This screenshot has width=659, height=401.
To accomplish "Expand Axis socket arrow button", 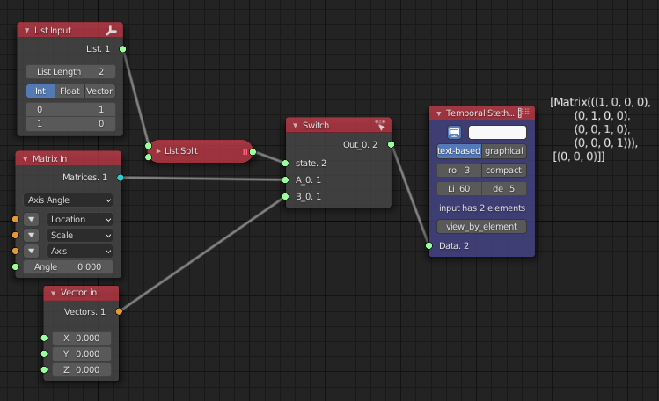I will point(31,252).
